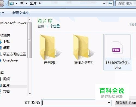
Task: Select Microsoft PowerPoint in the navigation pane
Action: 14,23
